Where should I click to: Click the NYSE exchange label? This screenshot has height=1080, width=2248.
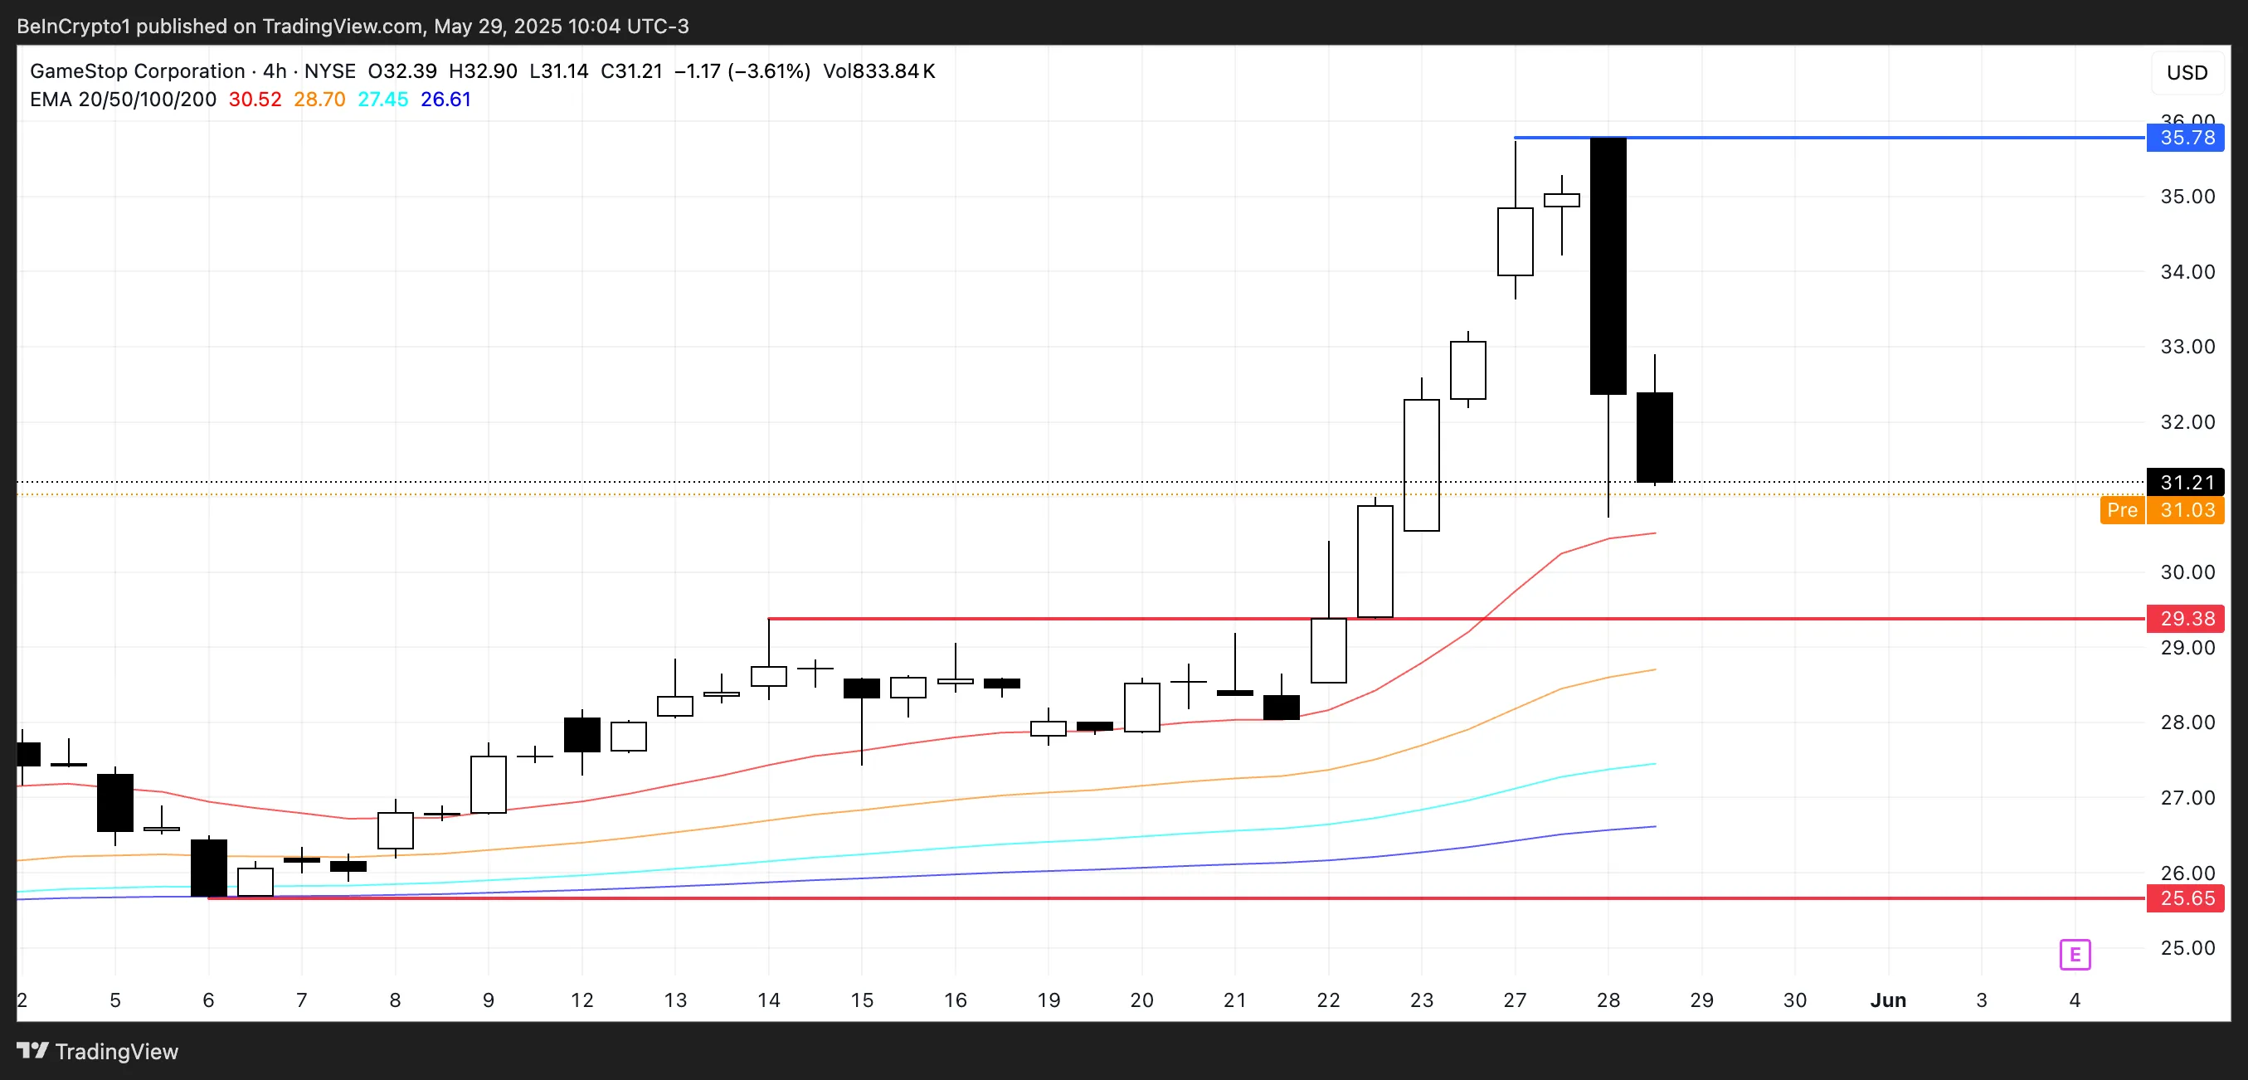click(x=330, y=71)
